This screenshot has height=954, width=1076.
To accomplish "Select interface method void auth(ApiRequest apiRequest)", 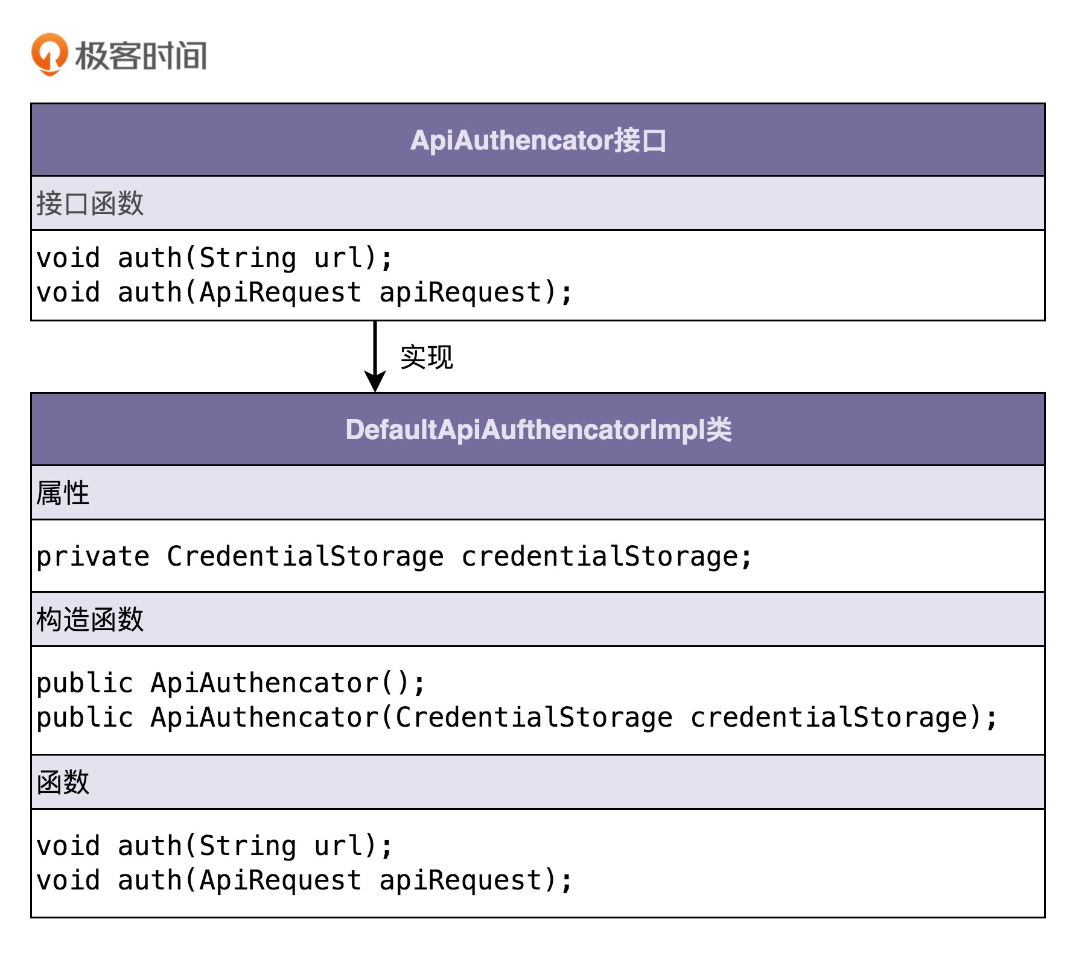I will point(304,292).
